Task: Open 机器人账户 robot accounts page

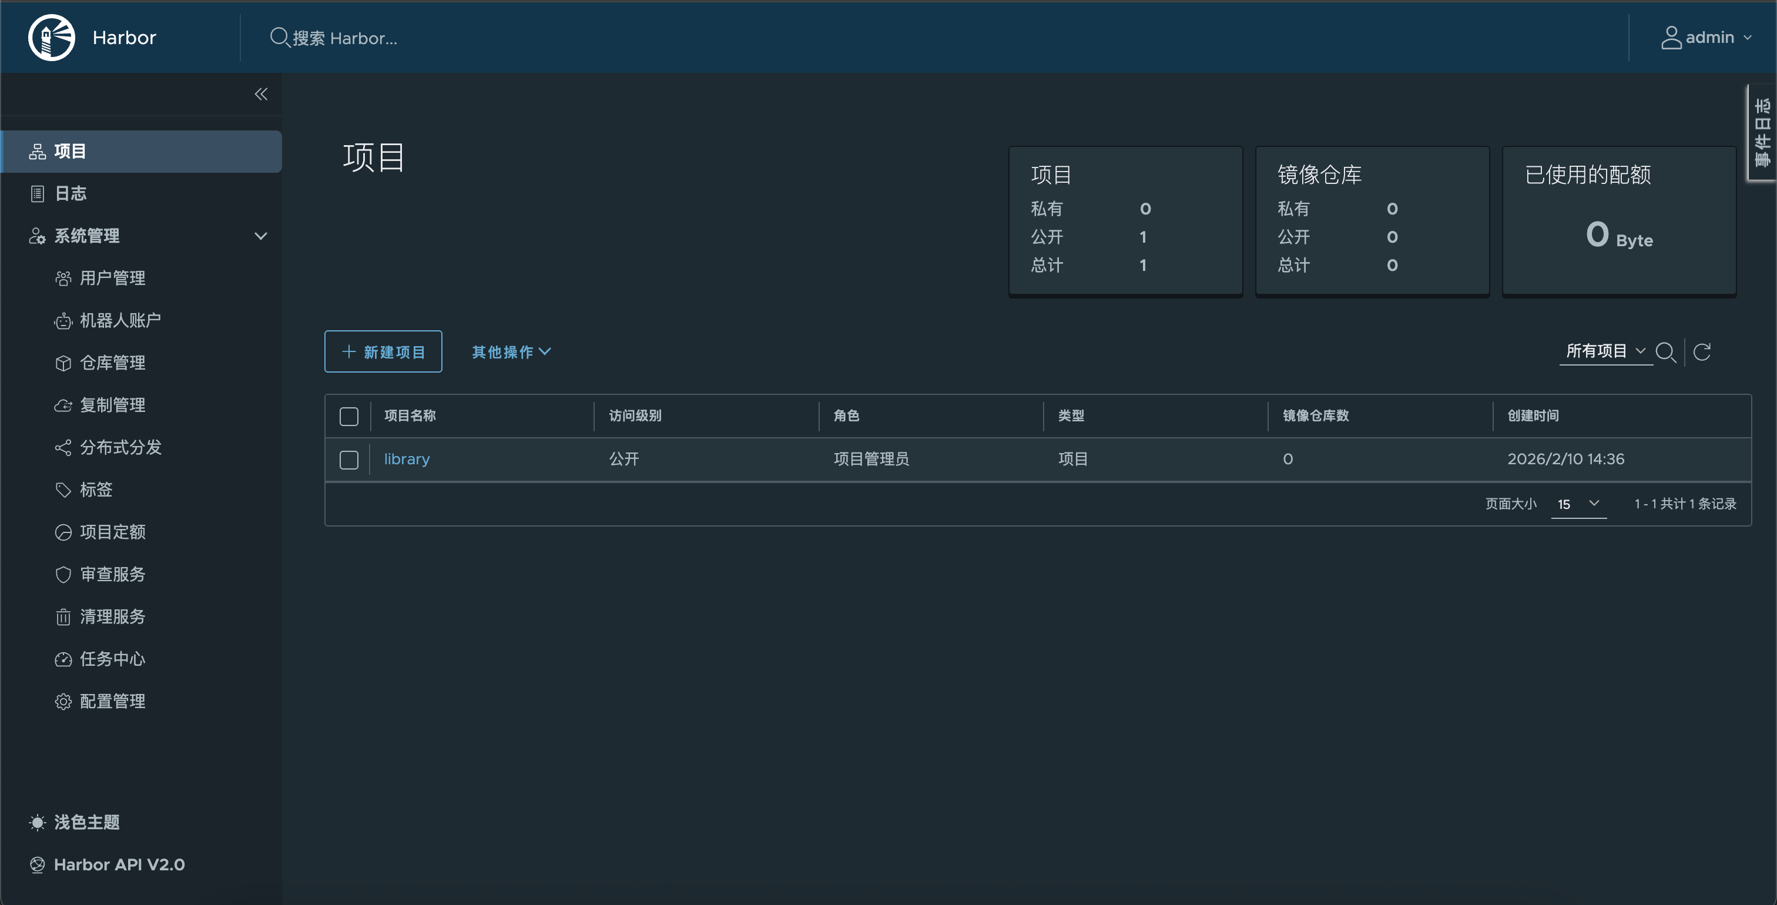Action: tap(120, 320)
